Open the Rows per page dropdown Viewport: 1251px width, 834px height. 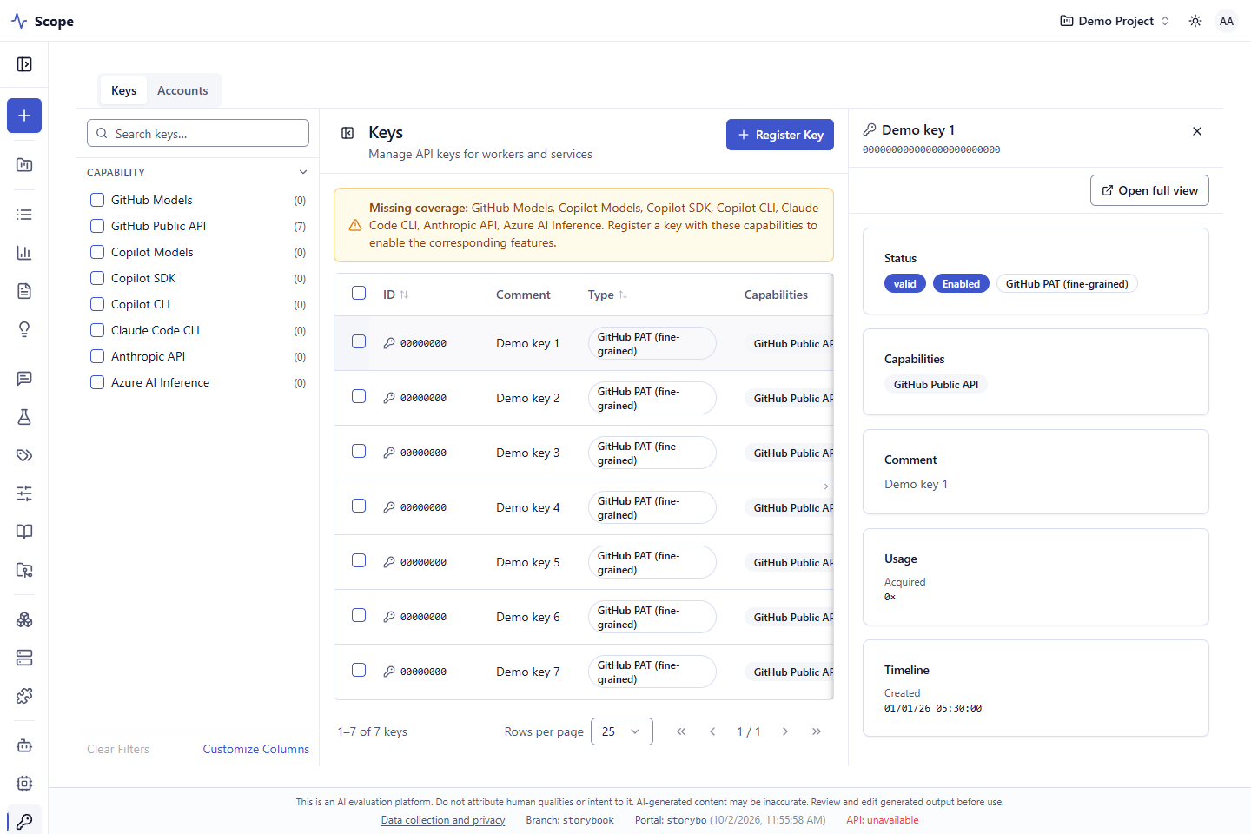[x=622, y=731]
